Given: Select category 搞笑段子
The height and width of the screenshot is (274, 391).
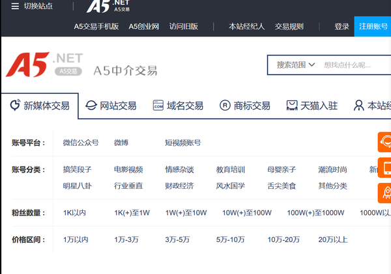Looking at the screenshot, I should coord(78,170).
